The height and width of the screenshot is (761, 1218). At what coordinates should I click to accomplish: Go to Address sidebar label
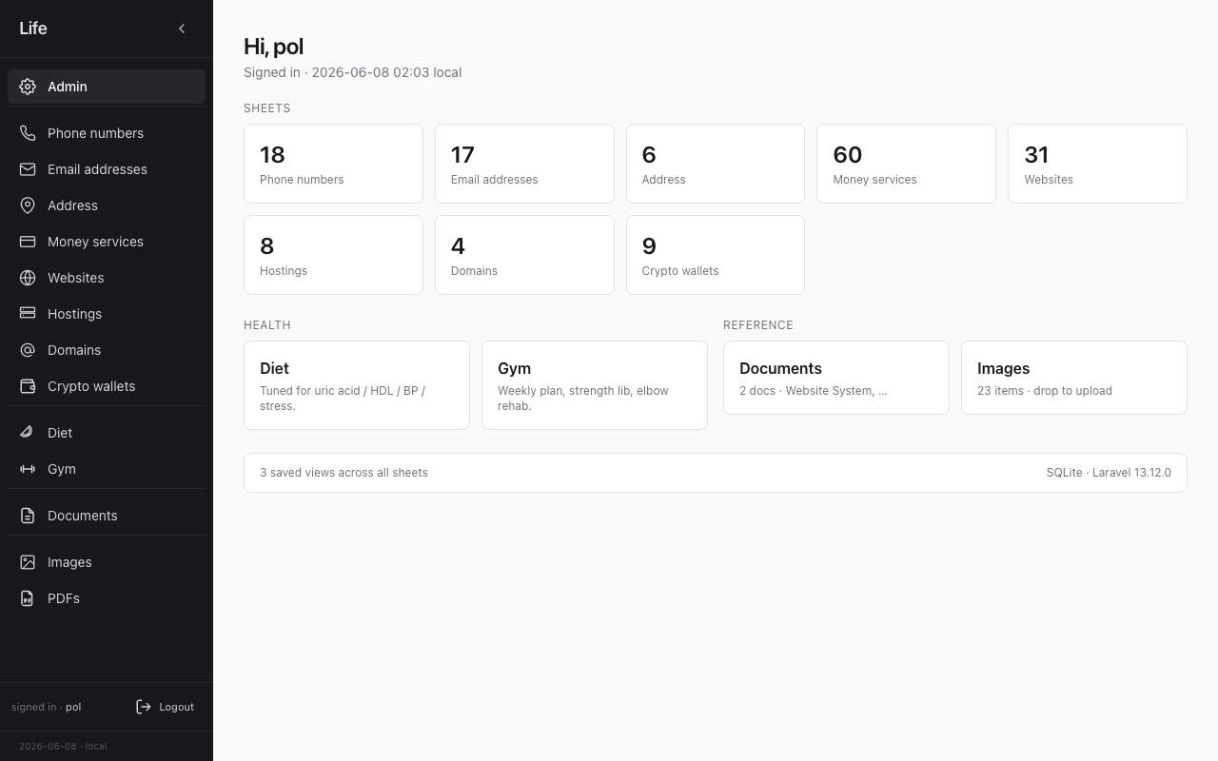click(72, 205)
